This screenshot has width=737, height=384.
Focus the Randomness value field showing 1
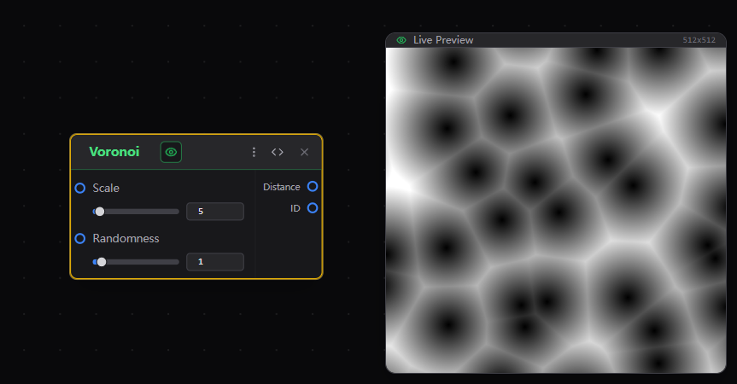[x=214, y=262]
